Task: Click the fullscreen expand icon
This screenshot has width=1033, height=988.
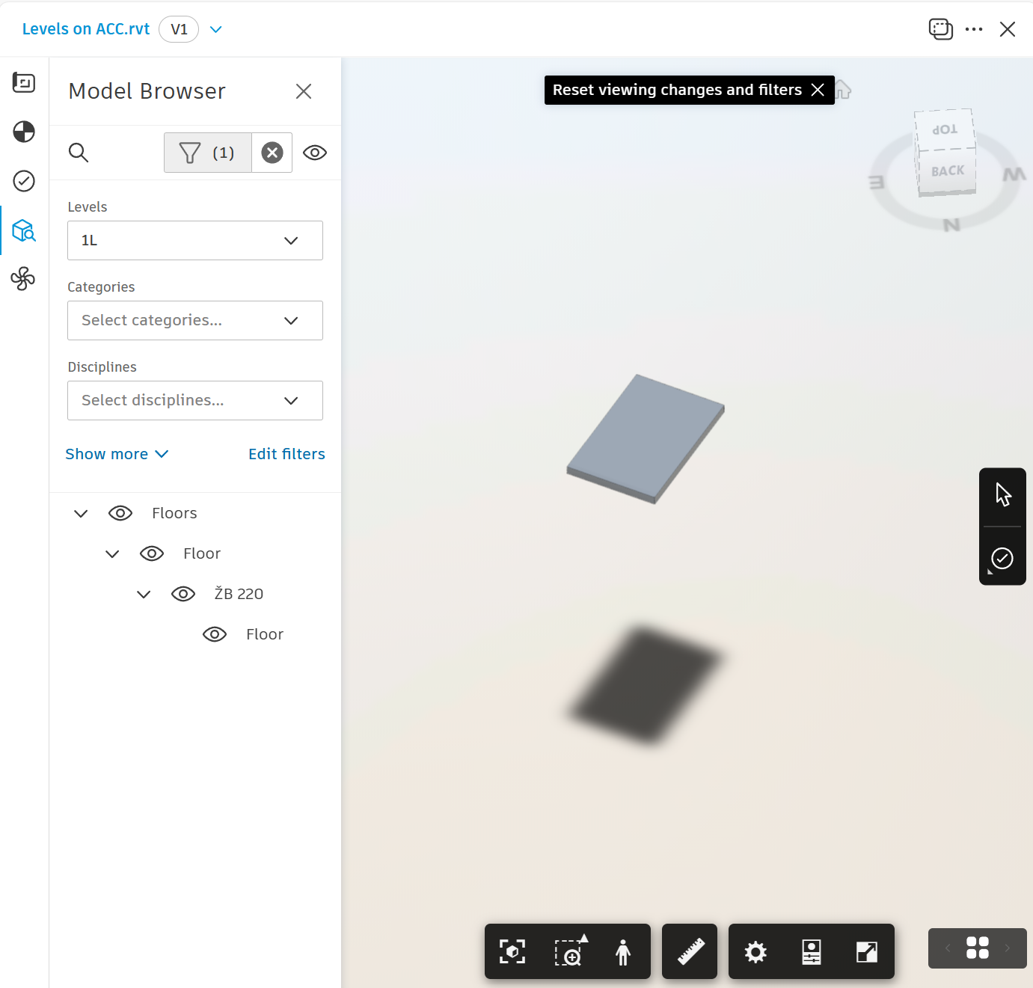Action: tap(867, 951)
